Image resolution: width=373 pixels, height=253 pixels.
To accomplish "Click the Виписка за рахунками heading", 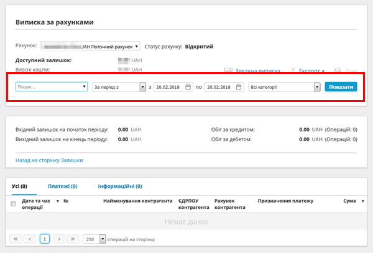I will (55, 22).
